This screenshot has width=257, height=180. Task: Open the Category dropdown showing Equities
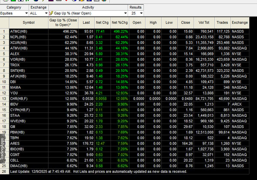14,13
